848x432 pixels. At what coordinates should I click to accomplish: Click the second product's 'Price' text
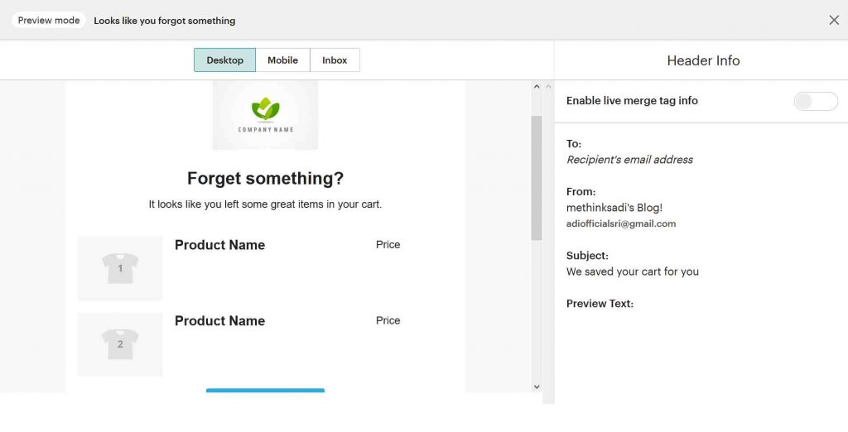(388, 320)
